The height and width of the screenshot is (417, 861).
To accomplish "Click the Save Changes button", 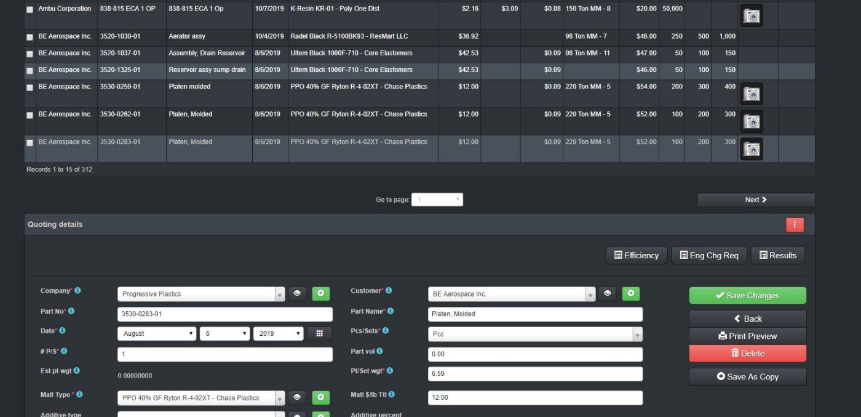I will [x=747, y=295].
